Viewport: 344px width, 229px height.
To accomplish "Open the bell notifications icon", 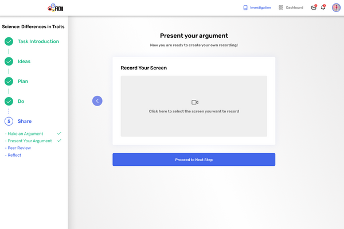I will point(323,7).
